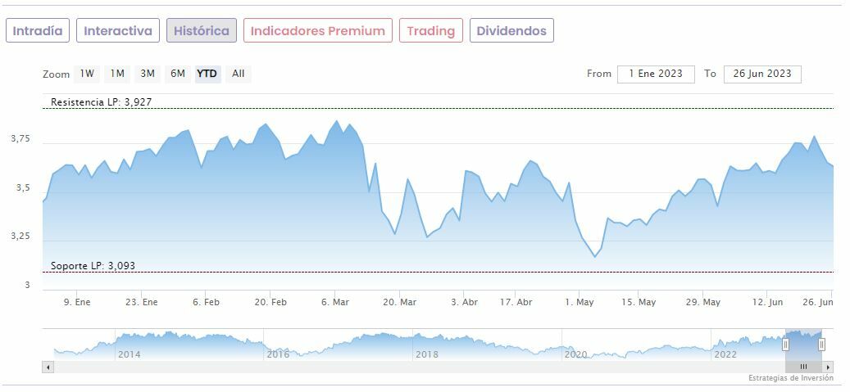Viewport: 850px width, 392px height.
Task: Open Estrategias de Inversión credit link
Action: coord(790,378)
